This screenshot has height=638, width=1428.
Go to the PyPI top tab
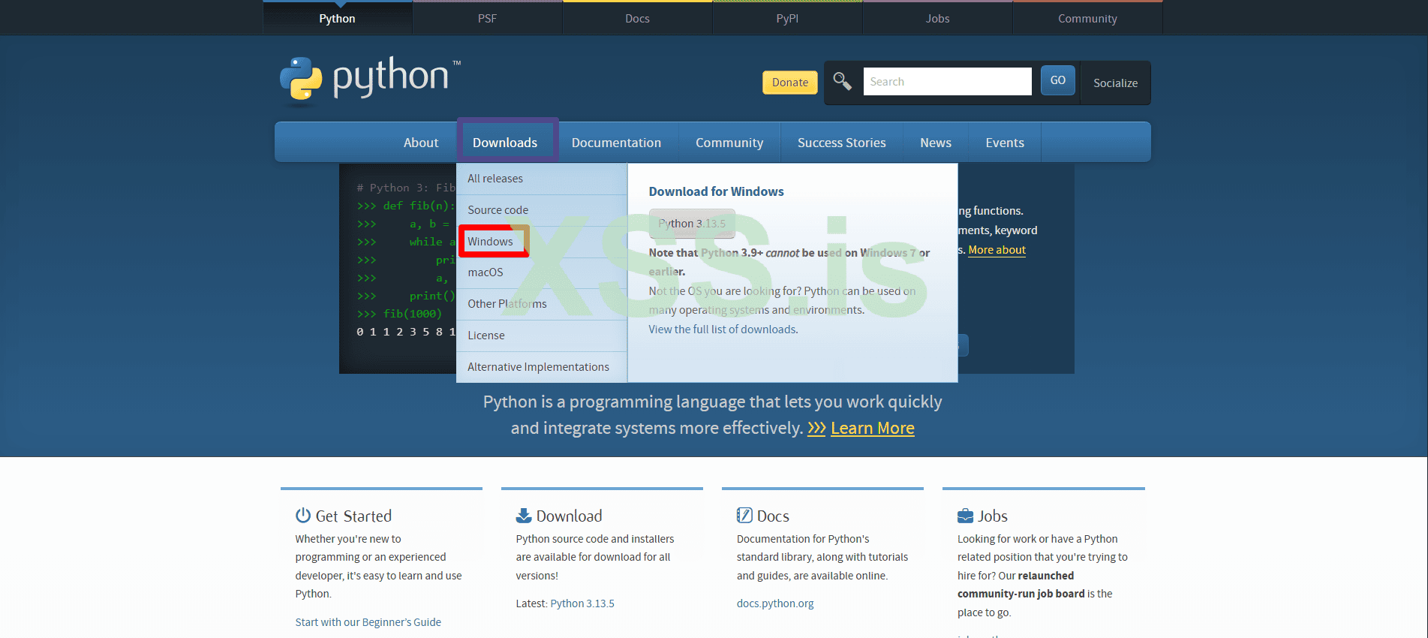(x=788, y=18)
